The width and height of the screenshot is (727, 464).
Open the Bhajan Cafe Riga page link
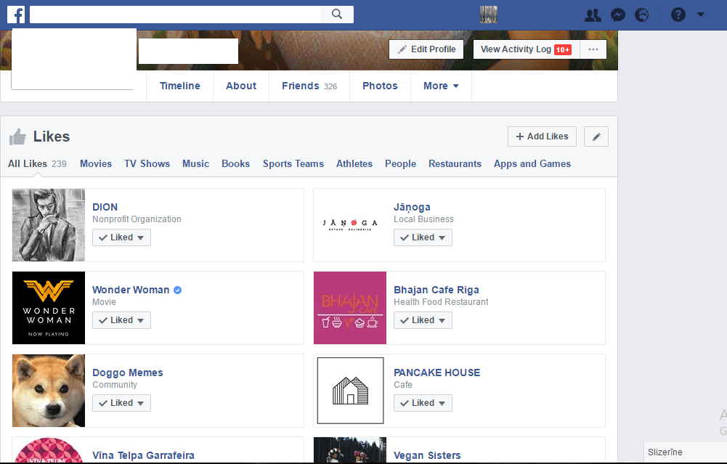pos(436,290)
